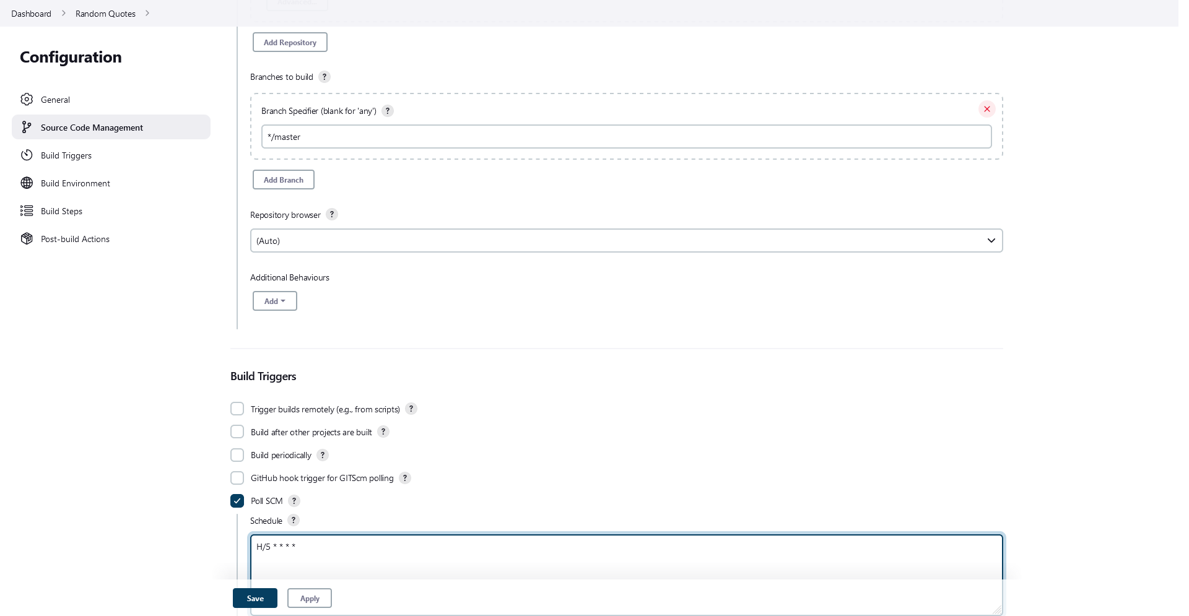The width and height of the screenshot is (1189, 616).
Task: Click the Build Triggers clock icon
Action: [x=27, y=155]
